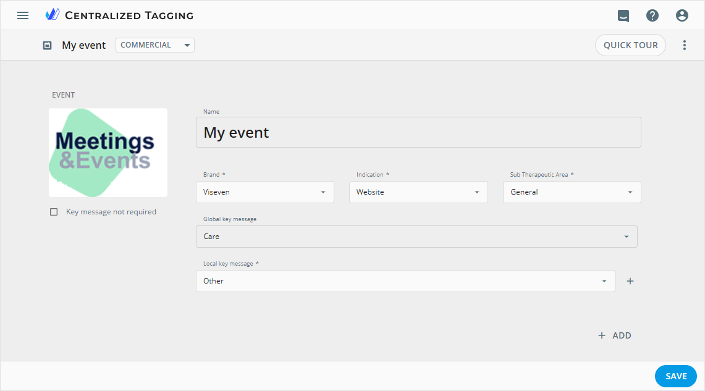
Task: Expand Global key message dropdown showing Care
Action: coord(416,237)
